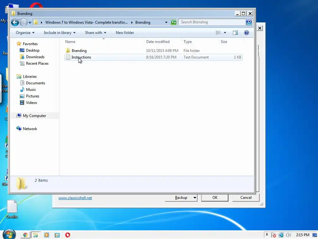The height and width of the screenshot is (239, 318).
Task: Show hidden tray icons
Action: click(267, 235)
